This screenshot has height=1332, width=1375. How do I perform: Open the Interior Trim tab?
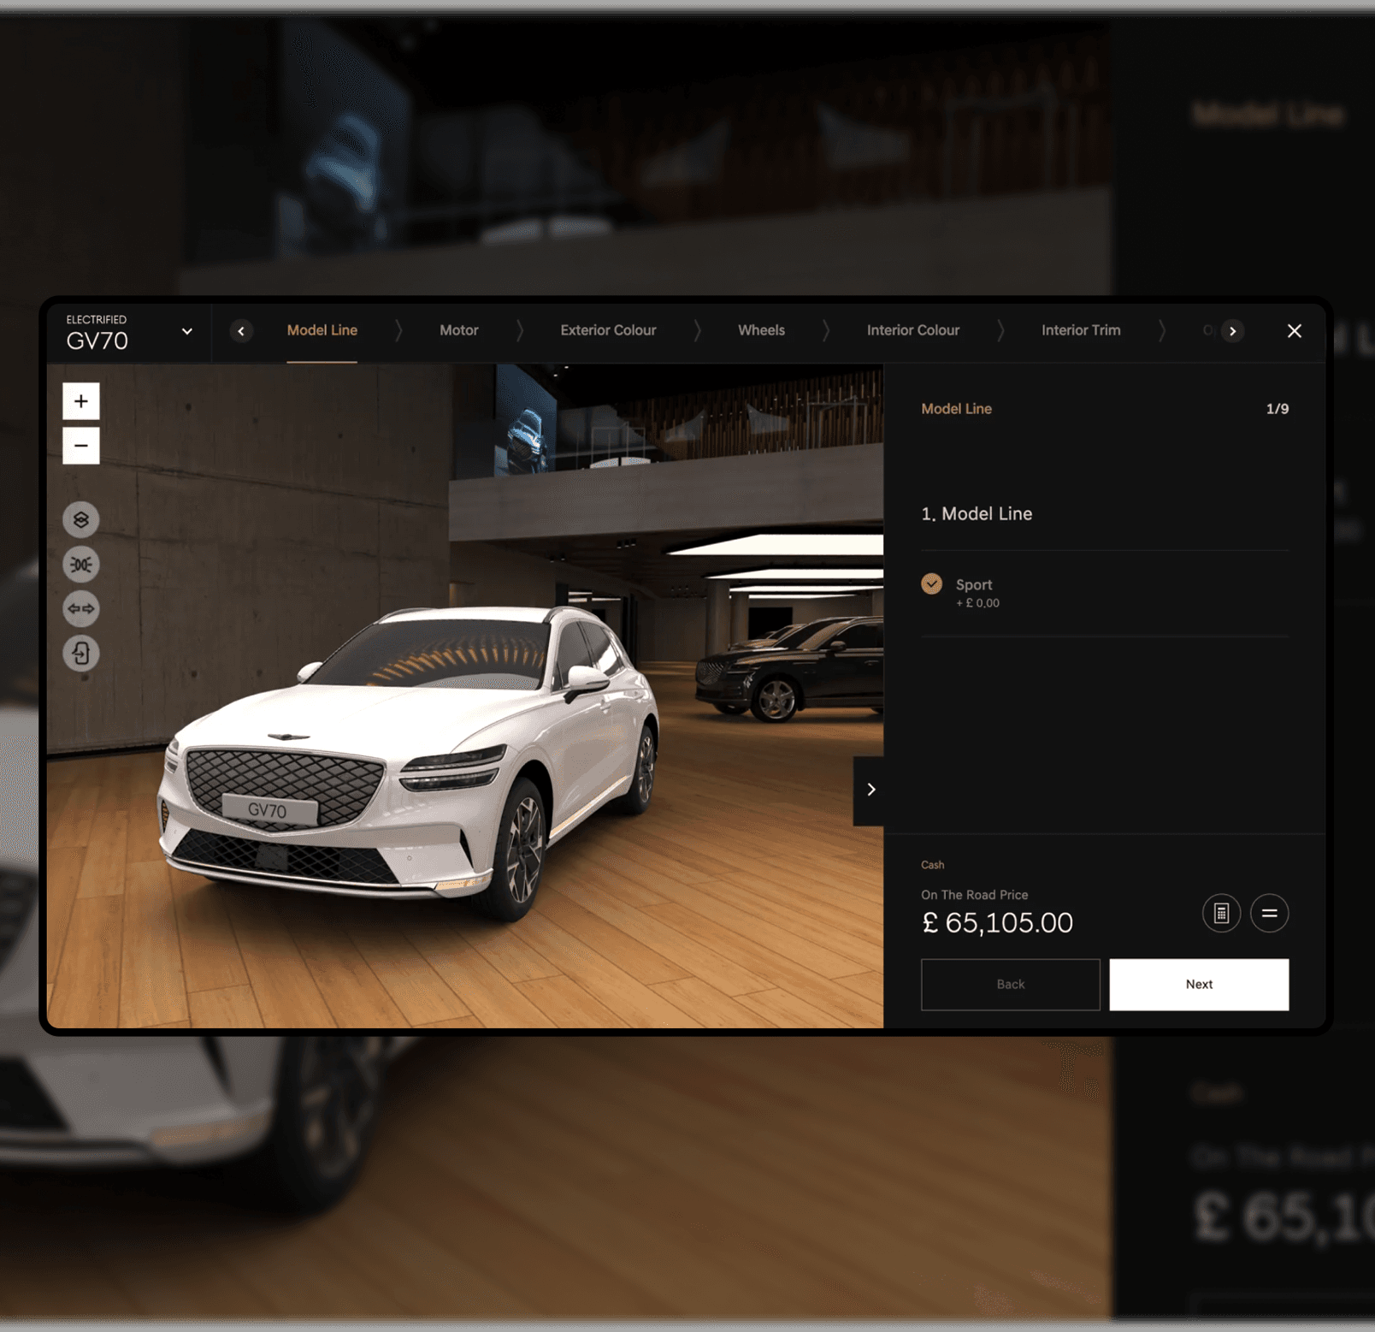(x=1081, y=330)
